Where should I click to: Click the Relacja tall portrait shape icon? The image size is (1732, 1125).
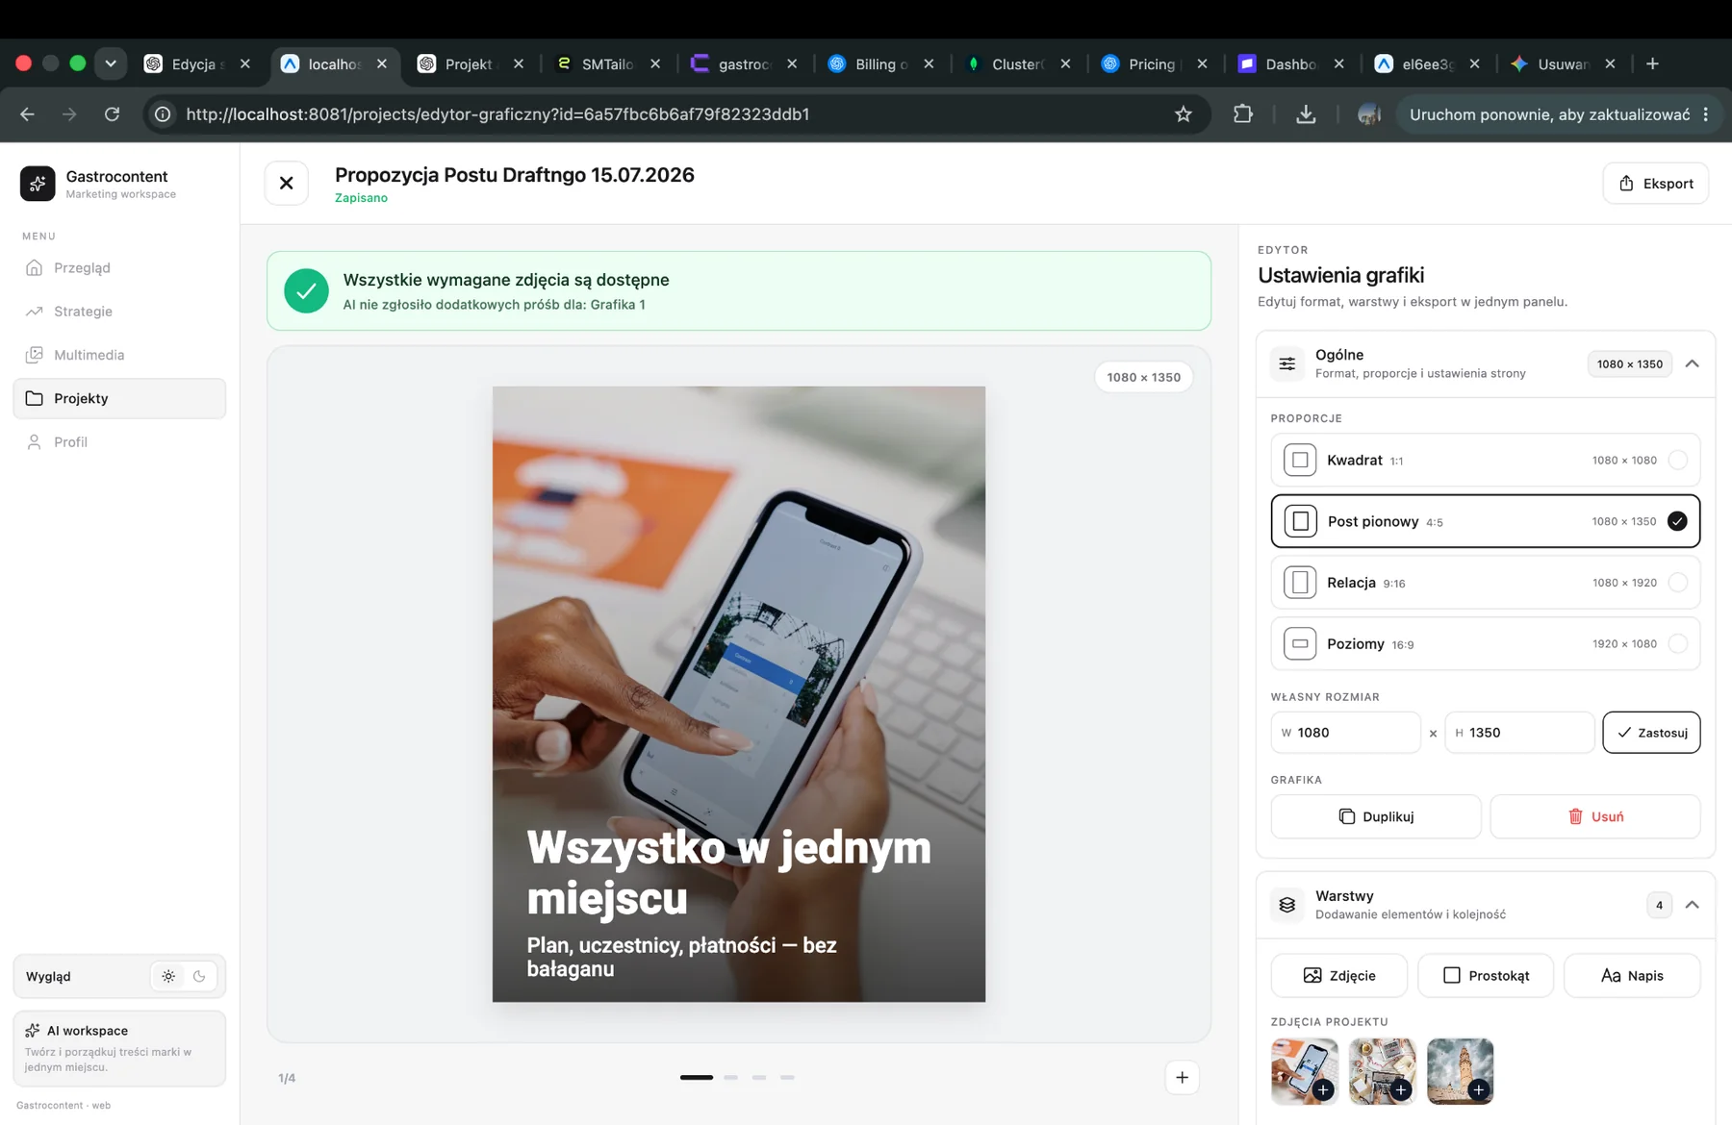[x=1300, y=583]
